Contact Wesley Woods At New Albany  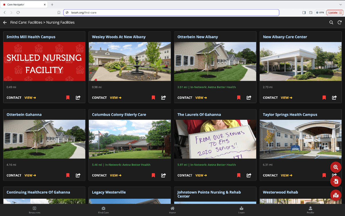[x=99, y=98]
